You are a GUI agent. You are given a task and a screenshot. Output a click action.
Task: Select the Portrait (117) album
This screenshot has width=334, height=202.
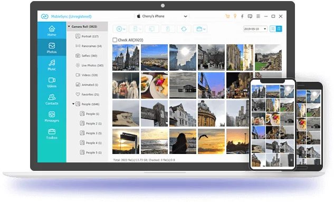click(x=87, y=36)
